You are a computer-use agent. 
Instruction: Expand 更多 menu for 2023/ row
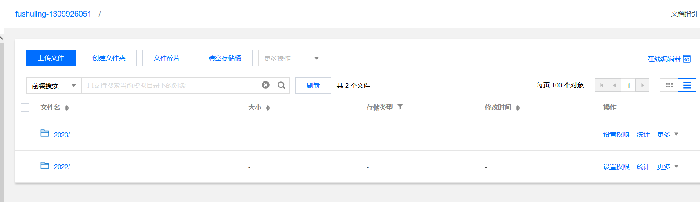pyautogui.click(x=668, y=135)
